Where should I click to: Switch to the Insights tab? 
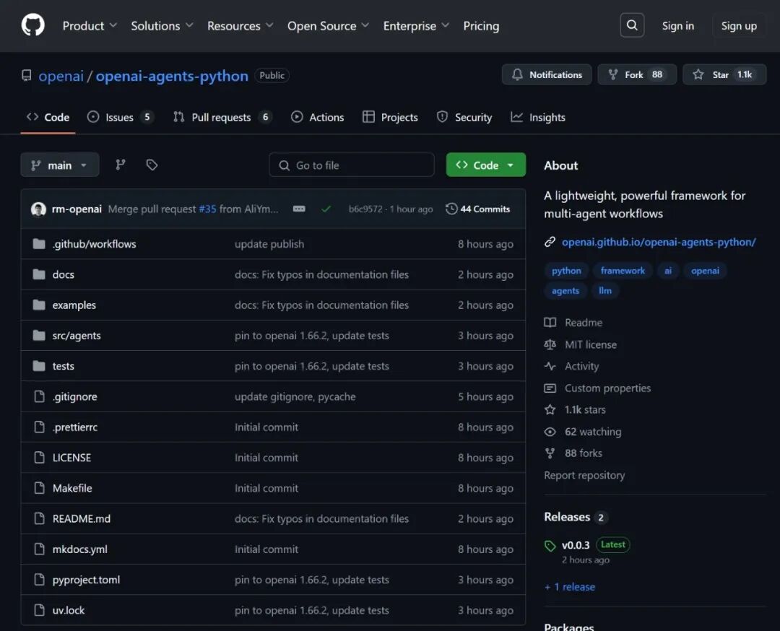(538, 118)
